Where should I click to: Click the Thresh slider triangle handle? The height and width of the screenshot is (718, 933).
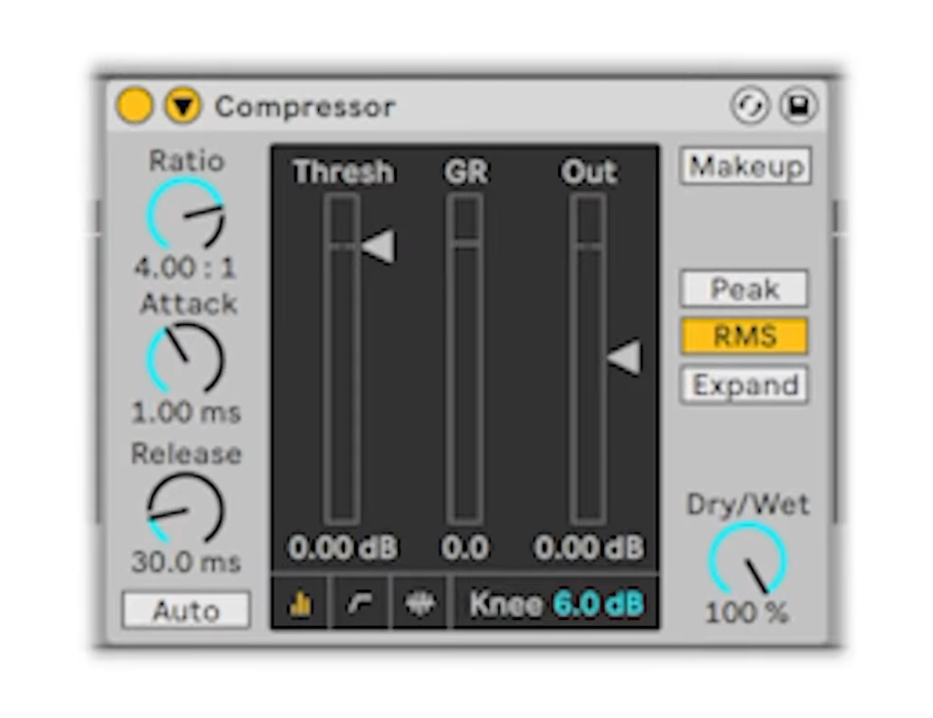click(379, 245)
